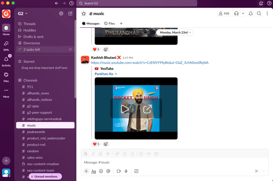Open Activity notifications

[x=6, y=61]
